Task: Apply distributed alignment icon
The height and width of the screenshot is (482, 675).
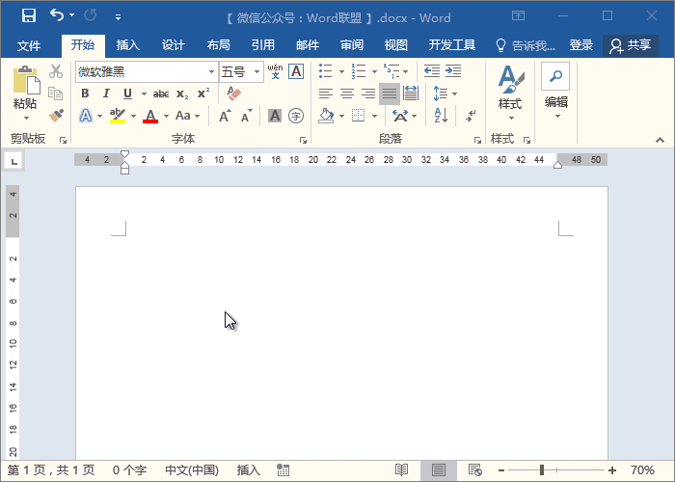Action: click(411, 94)
